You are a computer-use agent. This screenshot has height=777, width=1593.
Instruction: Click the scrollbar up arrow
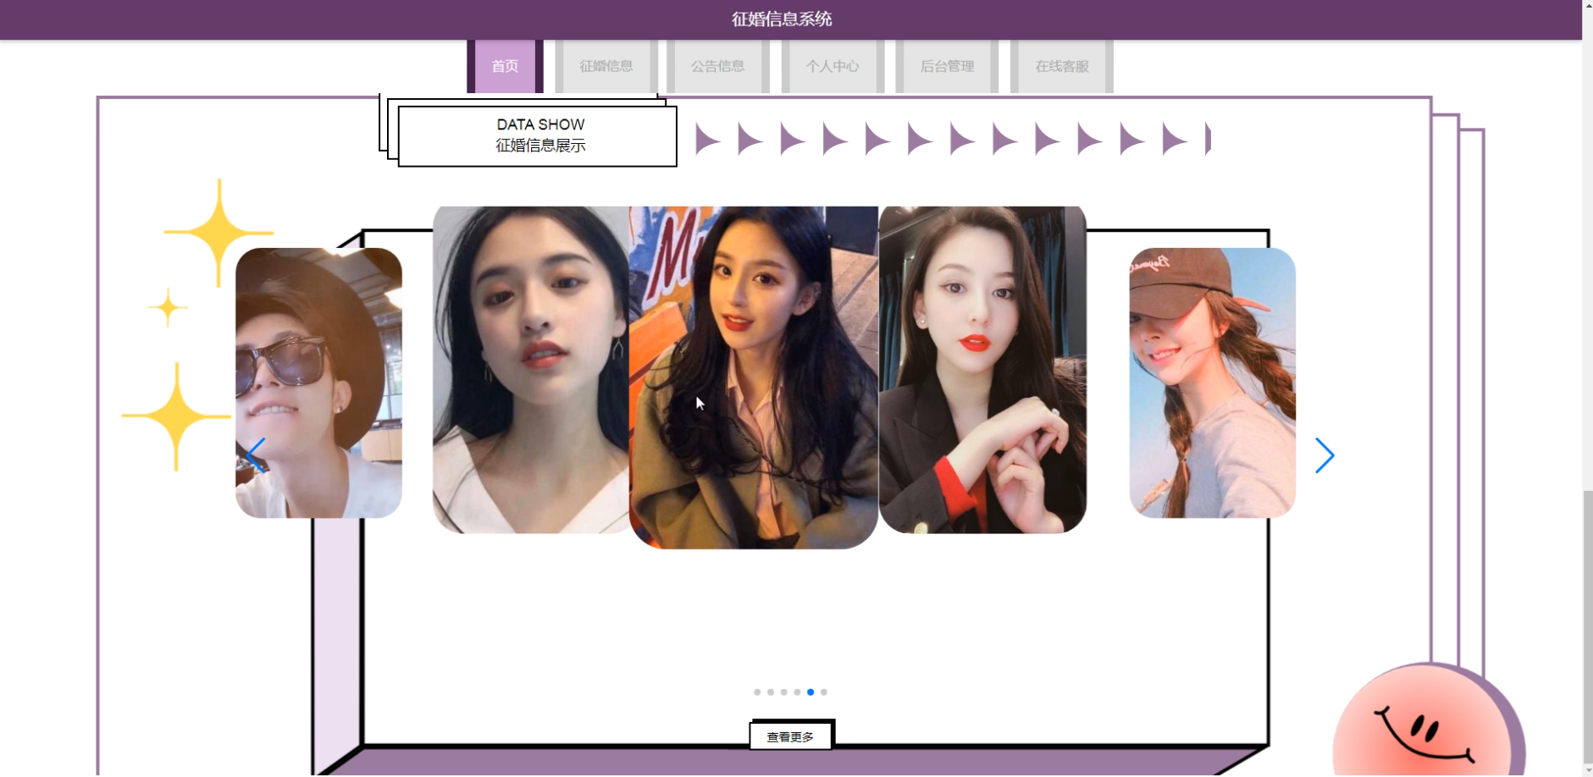[1587, 7]
